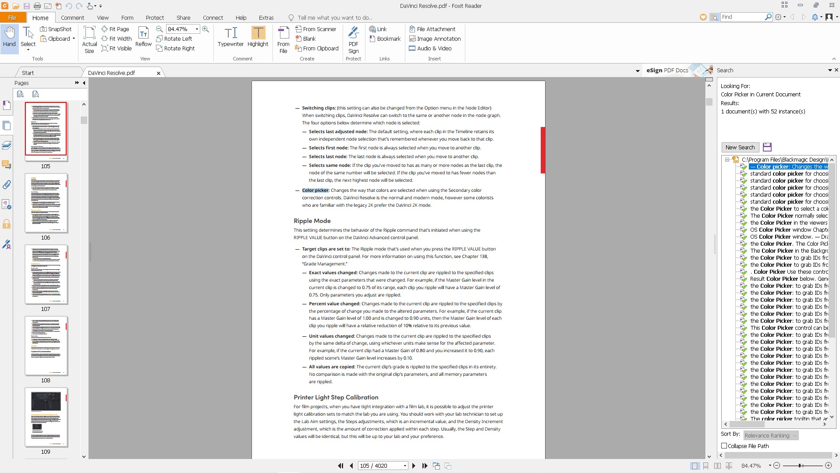Screen dimensions: 840x473
Task: Click the zoom out minus button at status bar
Action: [x=776, y=466]
